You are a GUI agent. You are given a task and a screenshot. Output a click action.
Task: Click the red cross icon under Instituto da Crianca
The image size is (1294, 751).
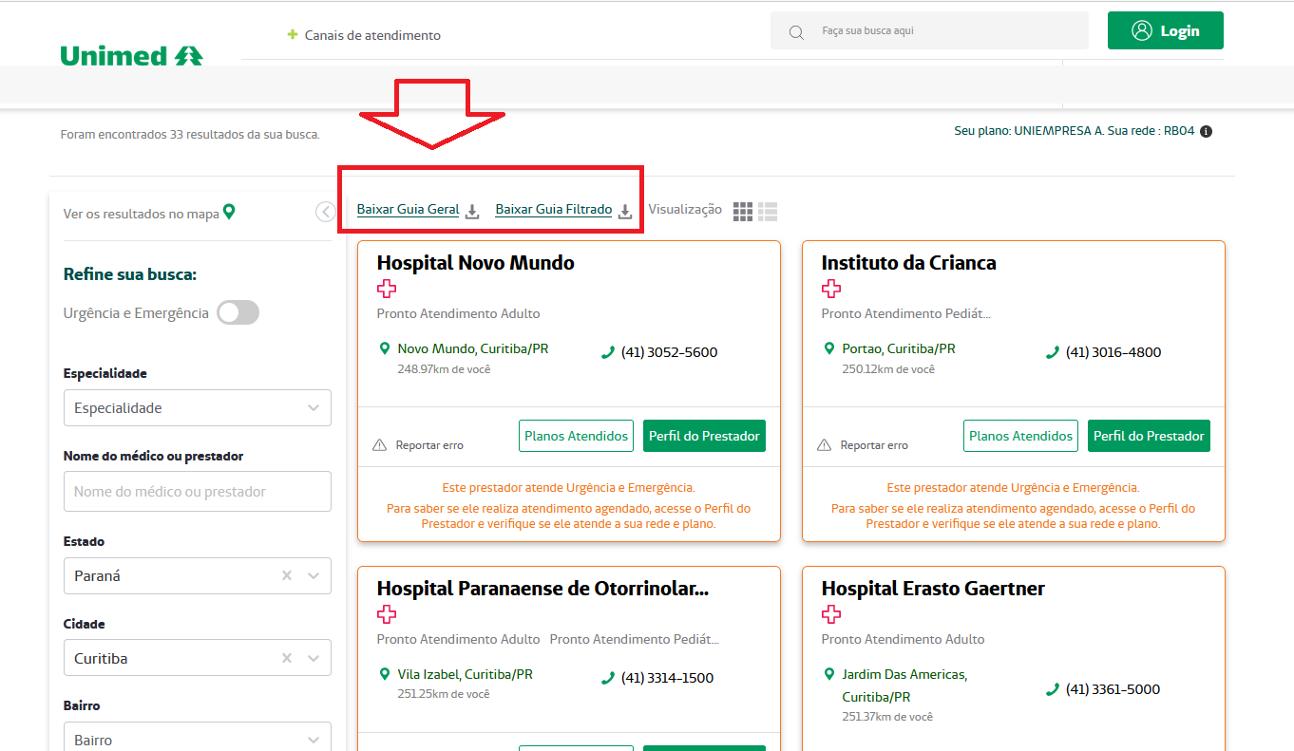click(831, 289)
